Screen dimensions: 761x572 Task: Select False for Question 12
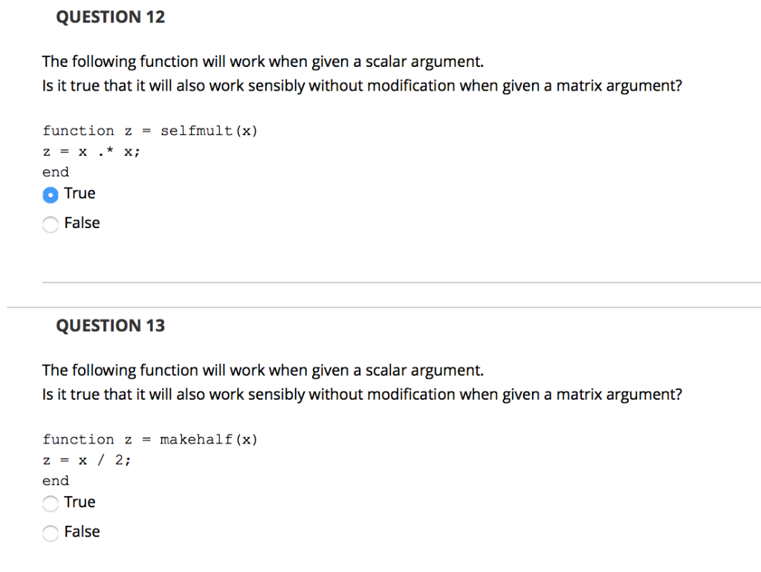51,224
